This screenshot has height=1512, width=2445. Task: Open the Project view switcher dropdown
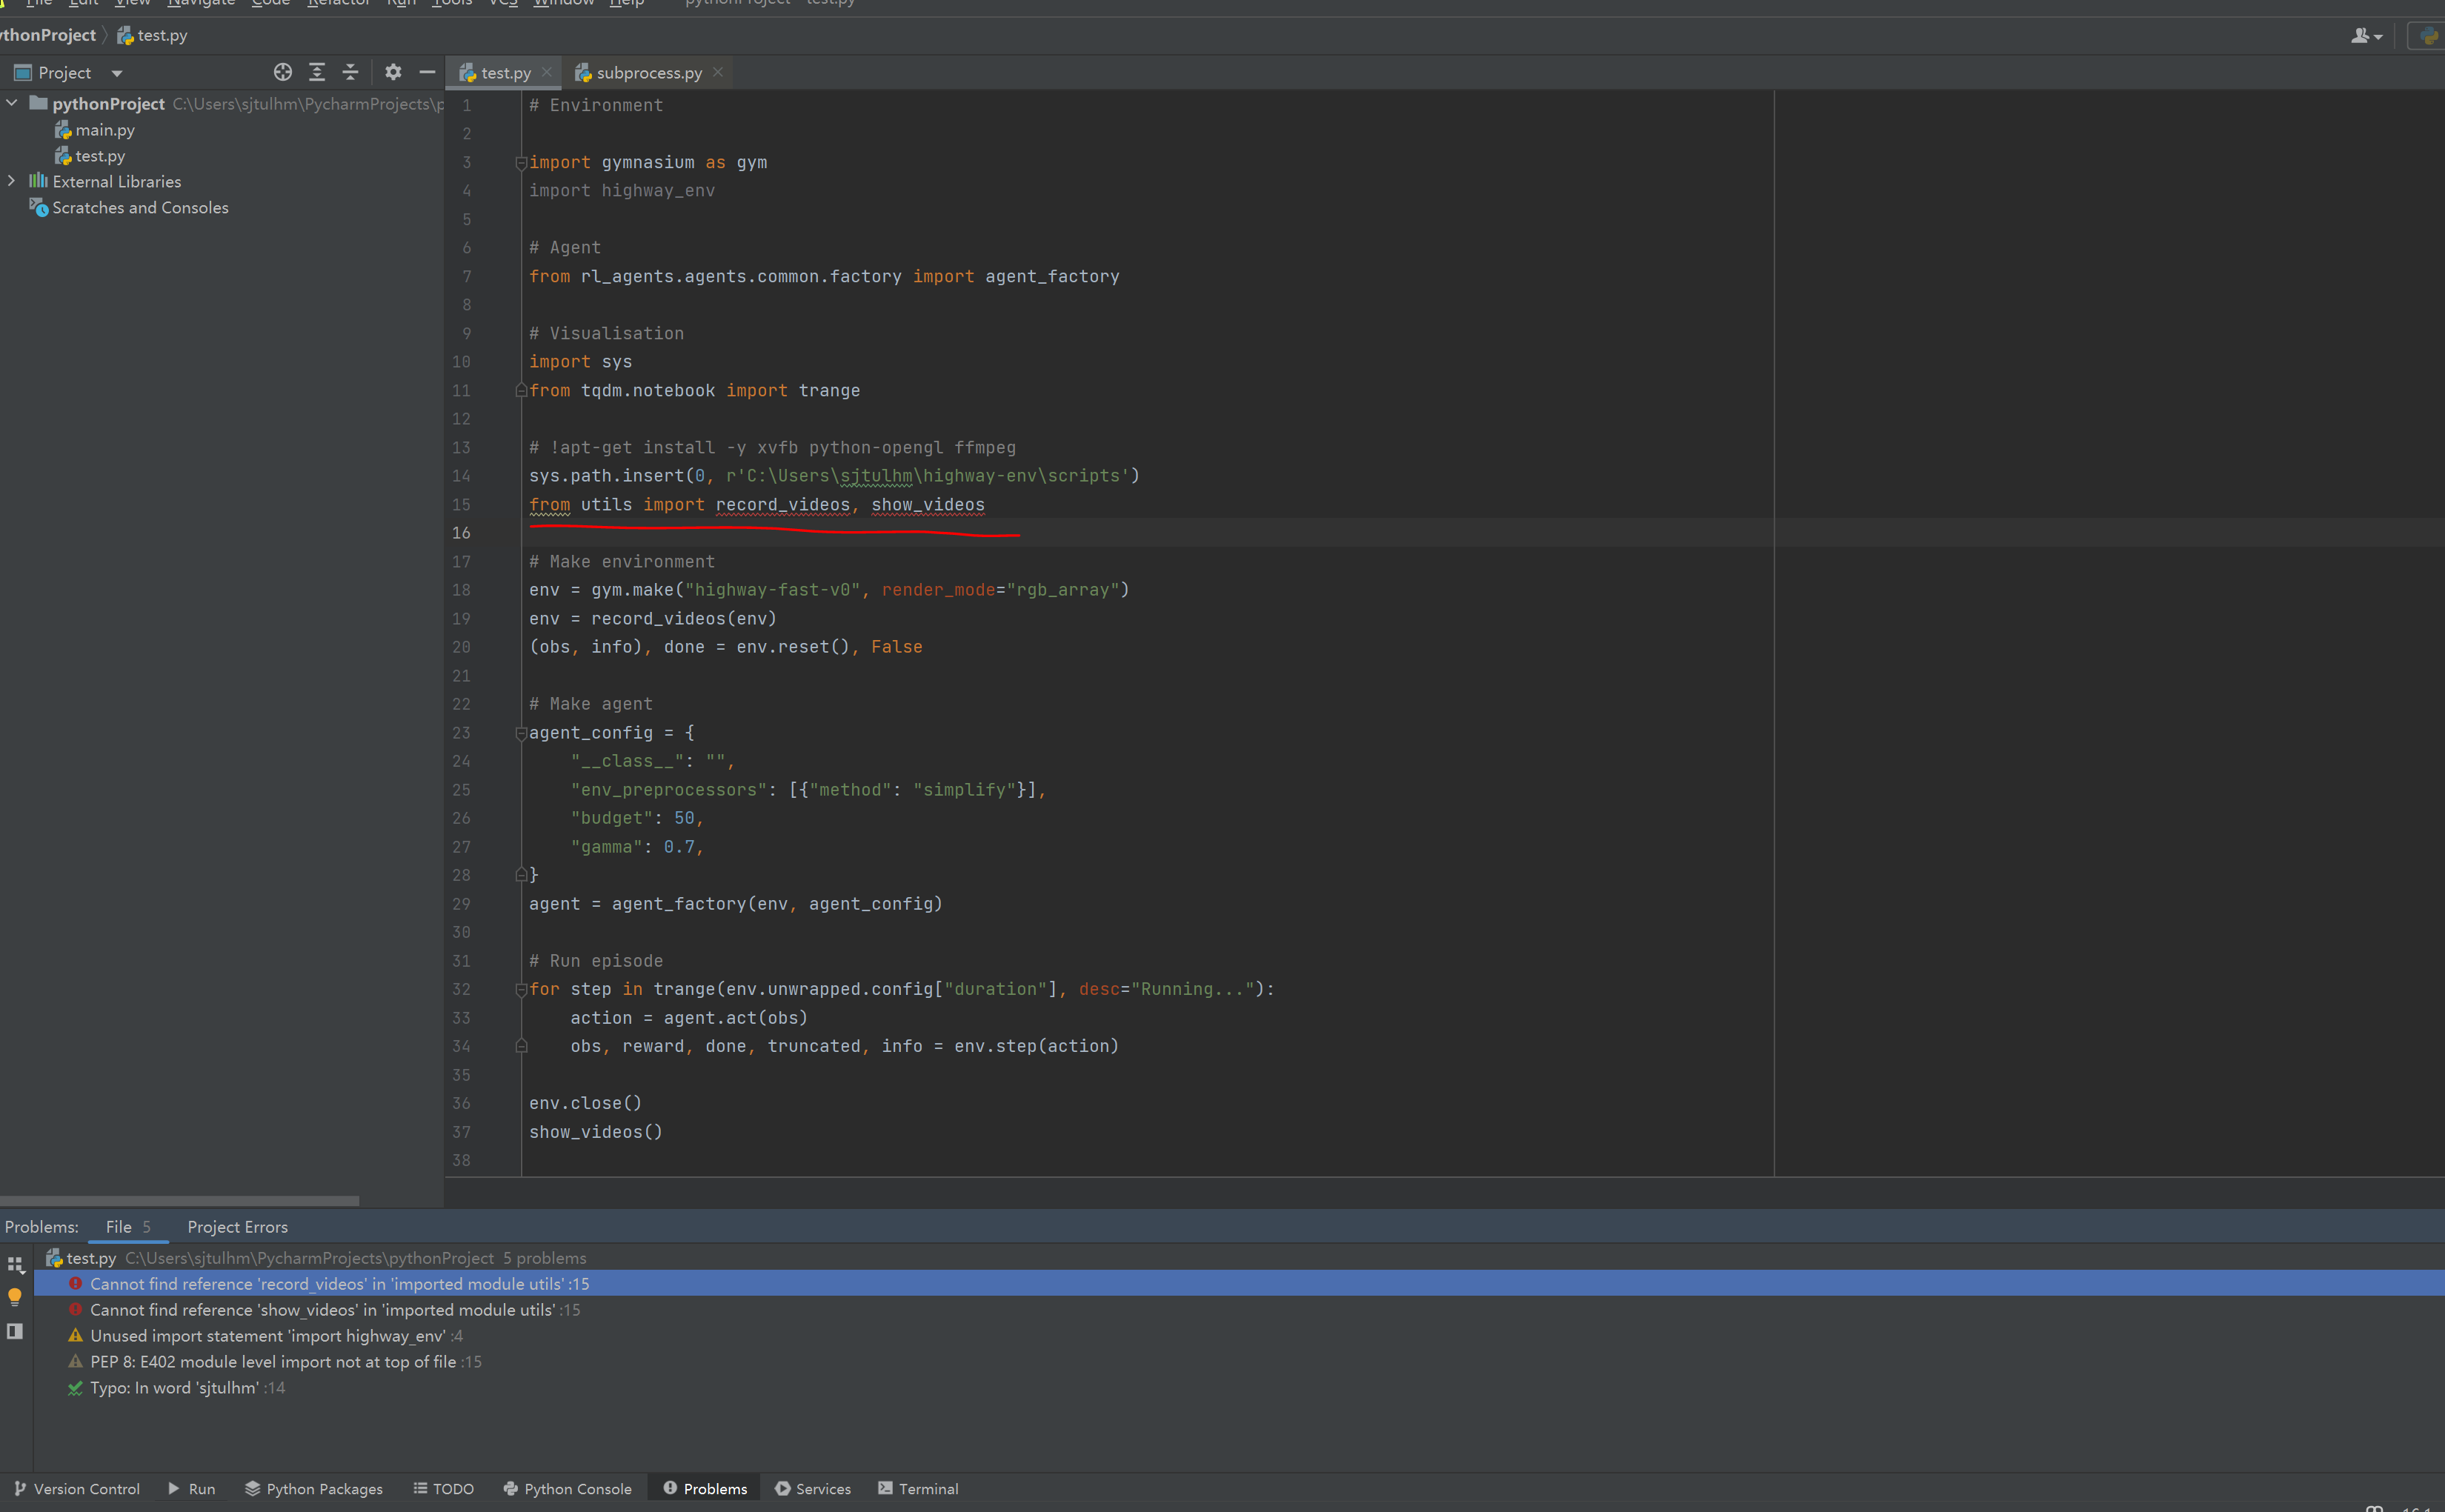116,72
